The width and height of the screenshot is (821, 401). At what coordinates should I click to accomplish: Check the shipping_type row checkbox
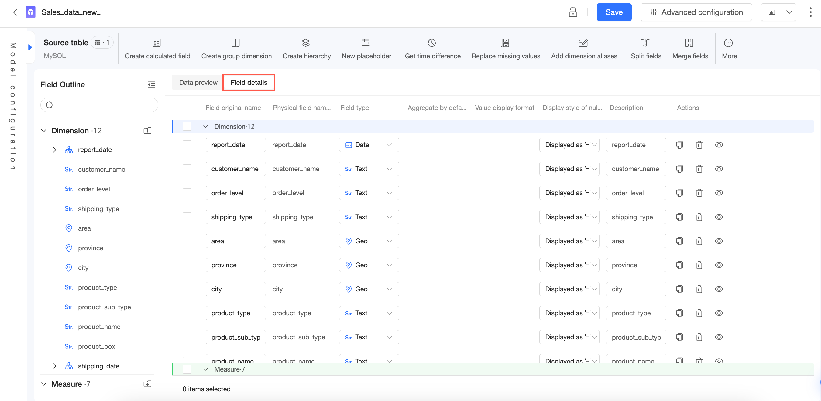(x=187, y=217)
